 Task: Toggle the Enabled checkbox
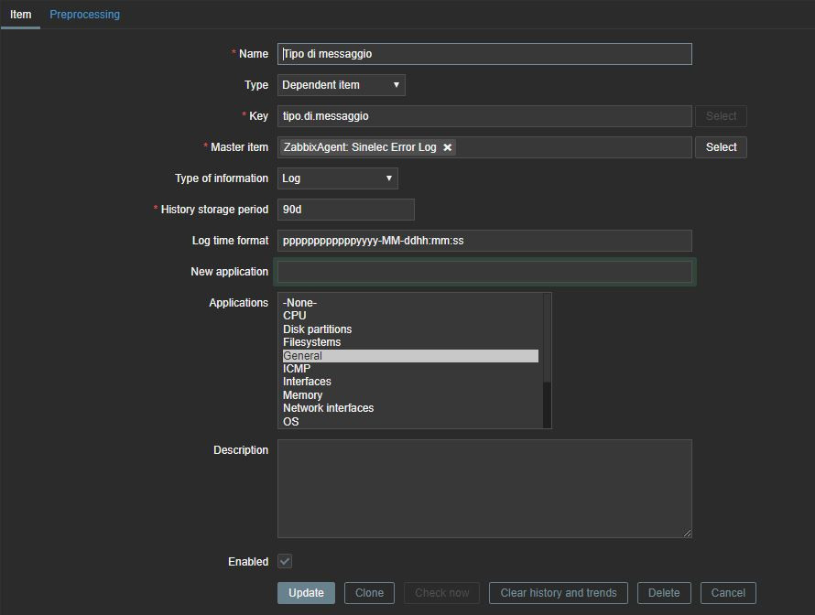point(285,561)
